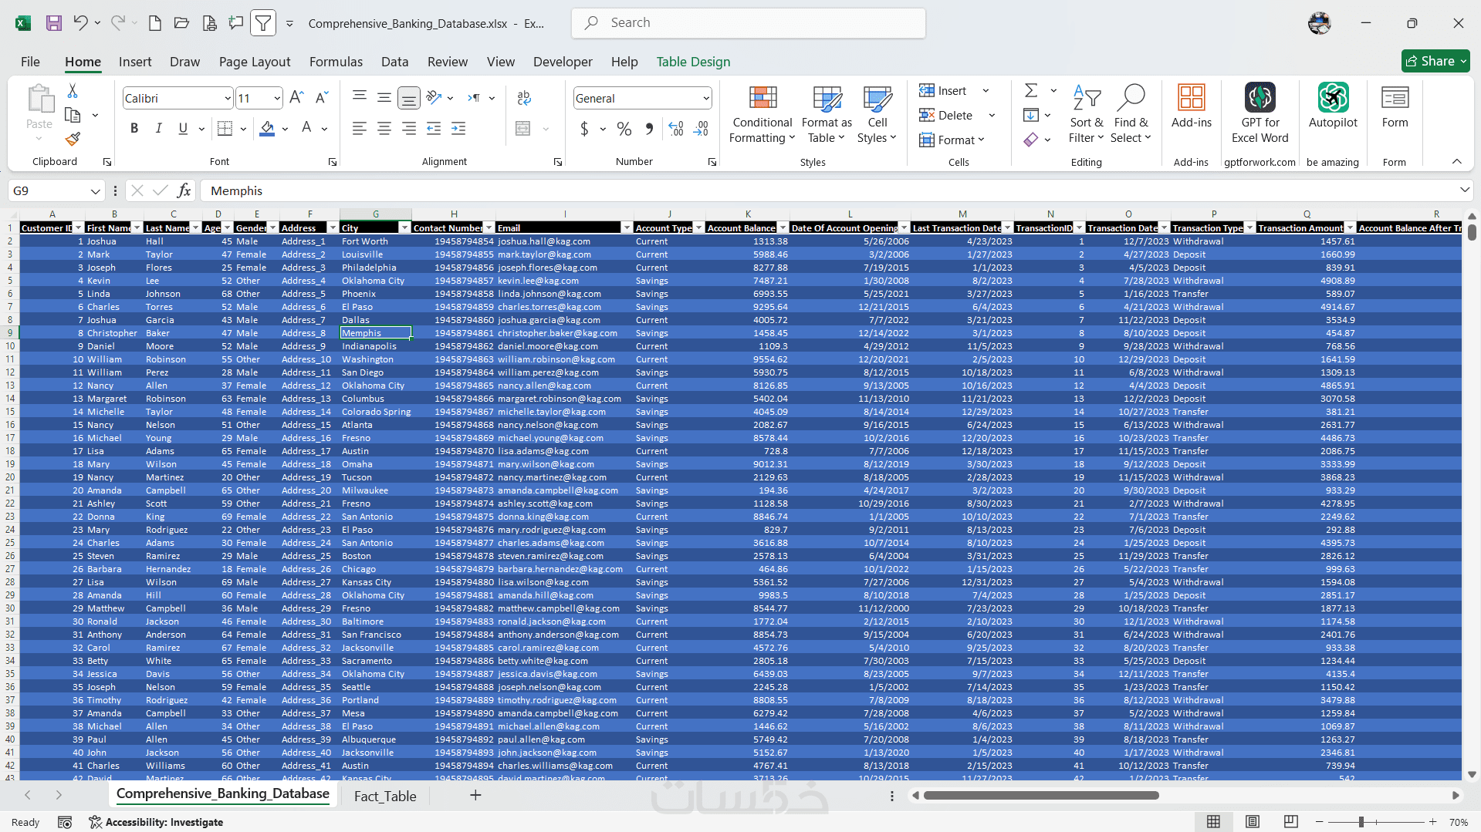Image resolution: width=1481 pixels, height=832 pixels.
Task: Click the Orientation text angle icon
Action: (x=434, y=98)
